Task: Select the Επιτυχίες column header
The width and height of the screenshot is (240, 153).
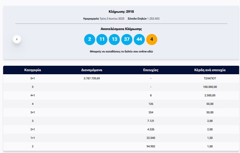Action: coord(151,70)
